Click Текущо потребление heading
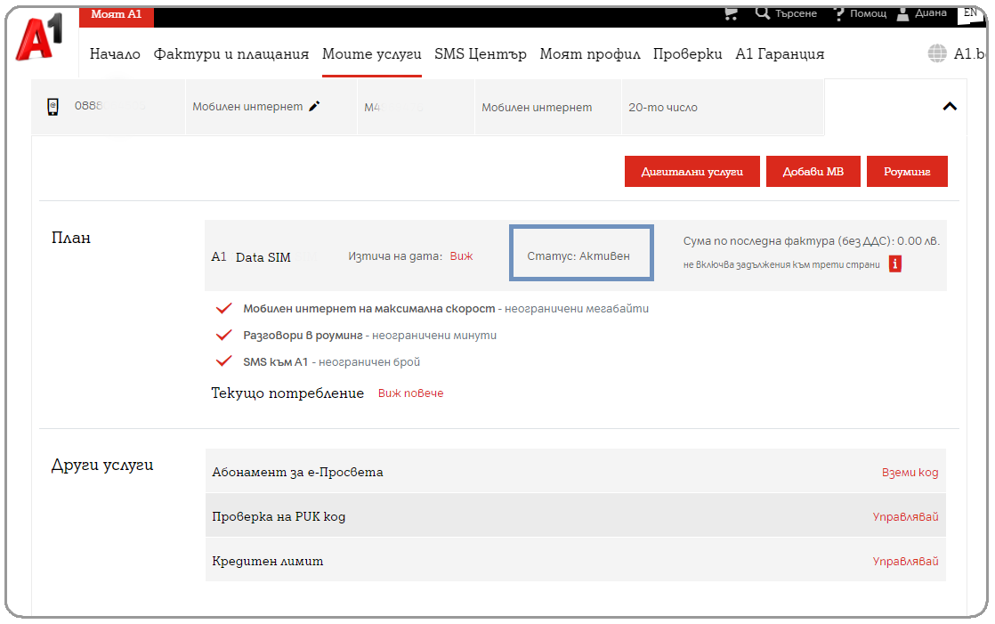This screenshot has height=624, width=995. (x=287, y=393)
